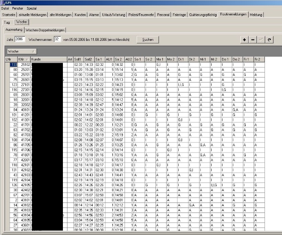The image size is (282, 235).
Task: Open the Polizei/Feuerwehr tab
Action: (x=141, y=15)
